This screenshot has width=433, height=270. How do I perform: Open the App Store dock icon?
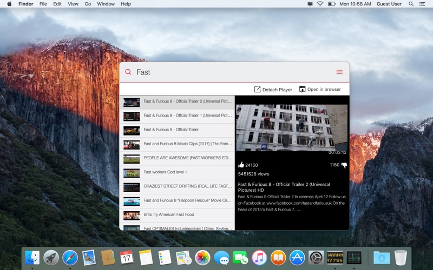click(x=297, y=258)
